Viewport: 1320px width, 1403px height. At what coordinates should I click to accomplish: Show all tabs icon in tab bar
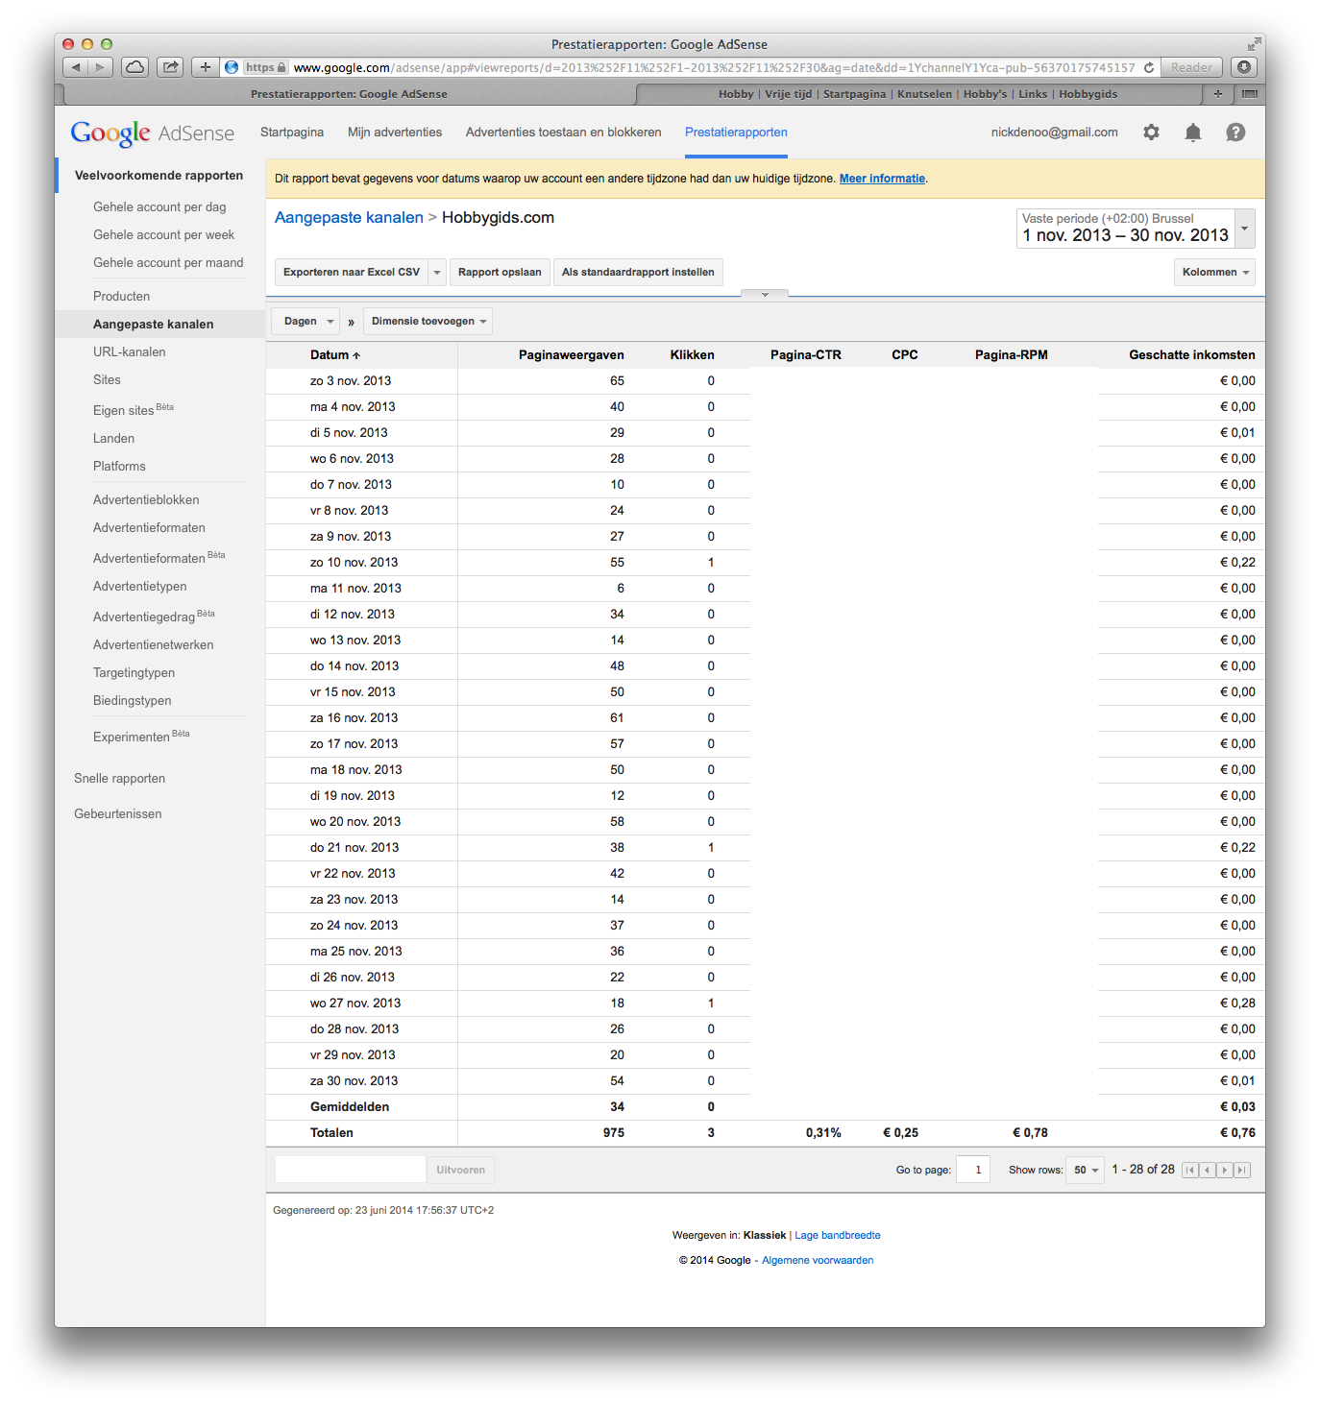(1249, 94)
